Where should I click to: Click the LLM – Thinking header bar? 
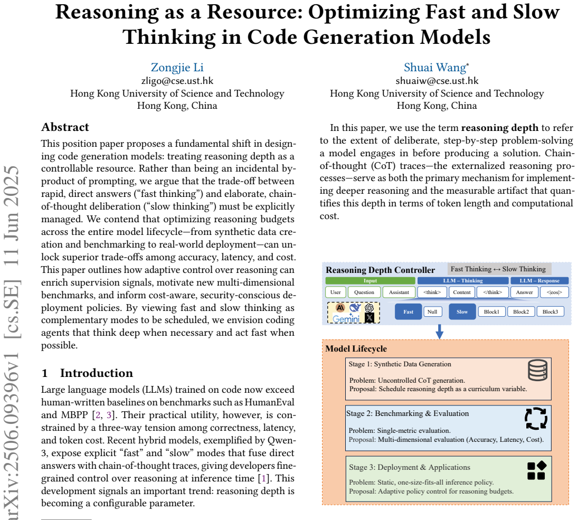[x=462, y=281]
